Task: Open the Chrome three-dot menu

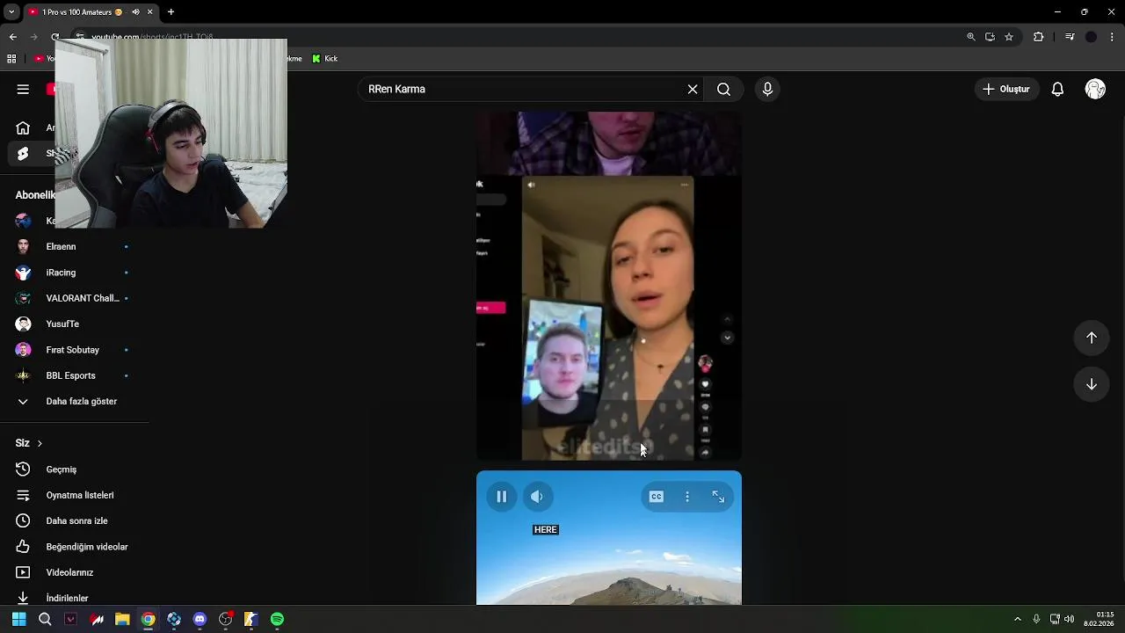Action: click(1113, 37)
